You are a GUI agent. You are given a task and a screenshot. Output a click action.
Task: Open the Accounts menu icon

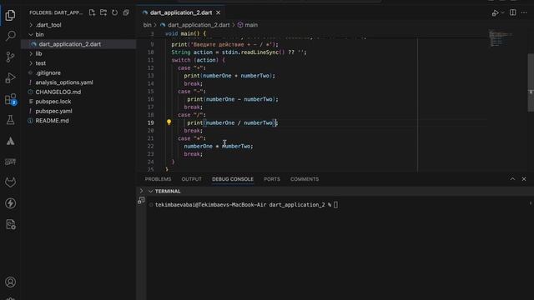tap(10, 282)
